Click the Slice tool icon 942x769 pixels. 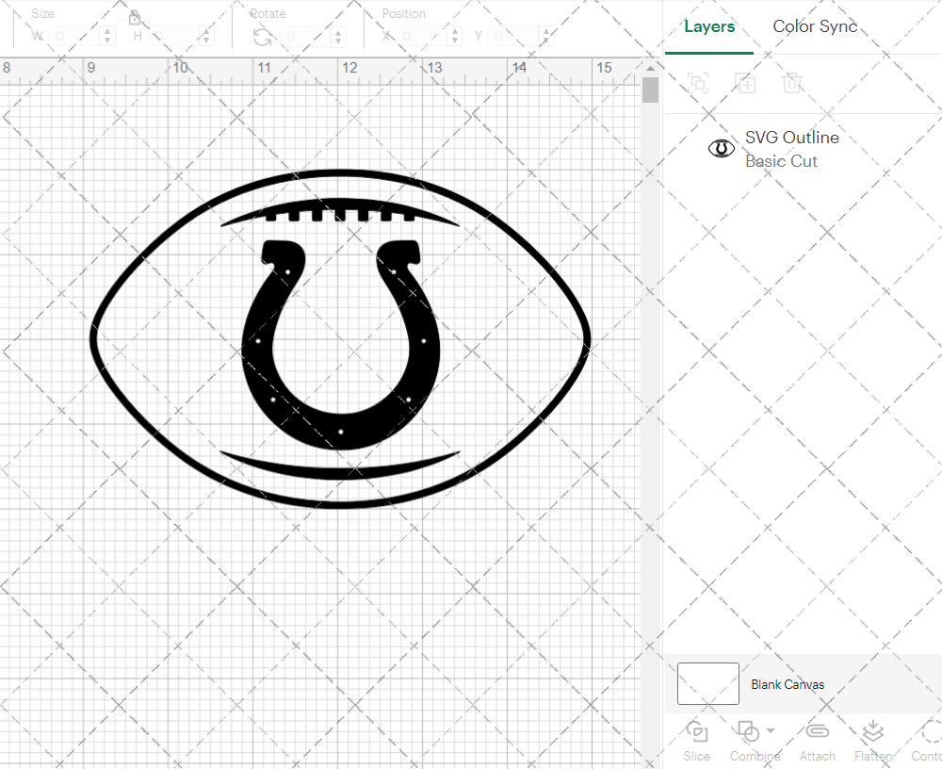pyautogui.click(x=697, y=733)
